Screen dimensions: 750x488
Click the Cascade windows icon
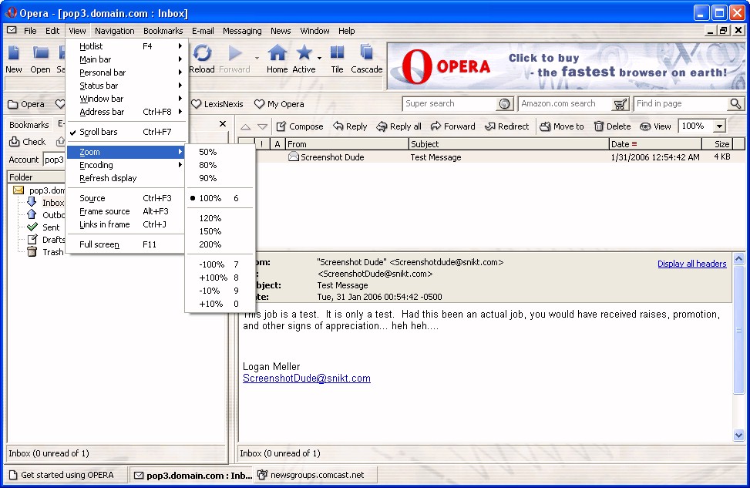367,53
